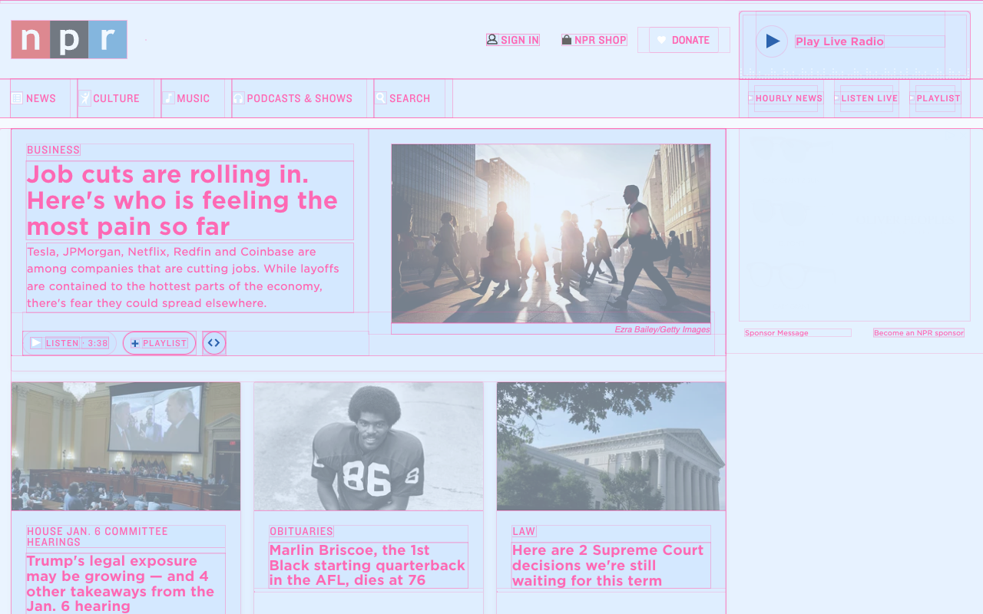Screen dimensions: 983x614
Task: Click the Podcasts & Shows headphone icon
Action: click(238, 98)
